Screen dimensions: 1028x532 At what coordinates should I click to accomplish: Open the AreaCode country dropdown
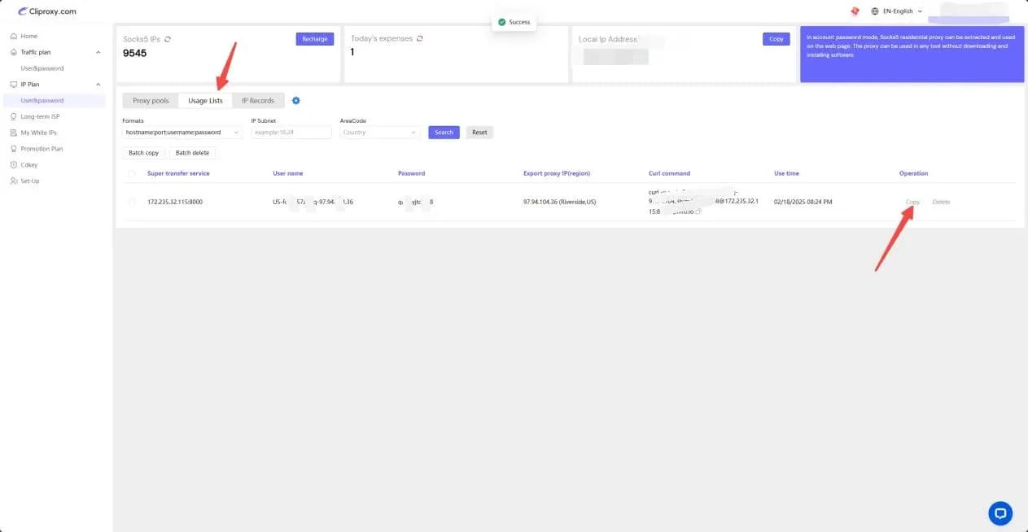pos(379,132)
